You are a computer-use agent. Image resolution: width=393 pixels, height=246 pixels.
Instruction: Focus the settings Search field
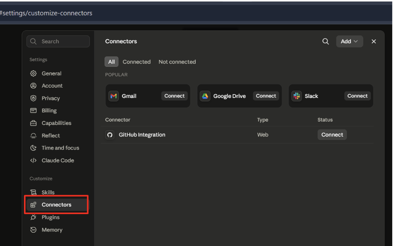click(58, 41)
